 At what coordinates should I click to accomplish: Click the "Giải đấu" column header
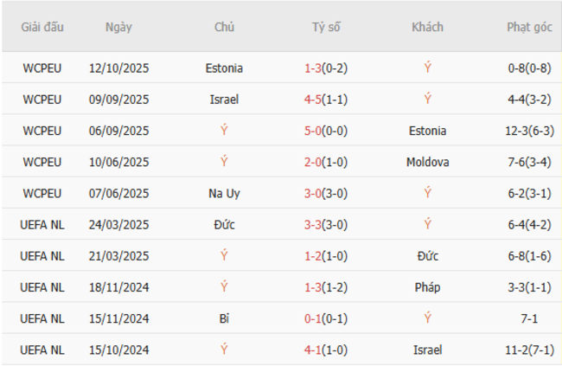pos(42,27)
